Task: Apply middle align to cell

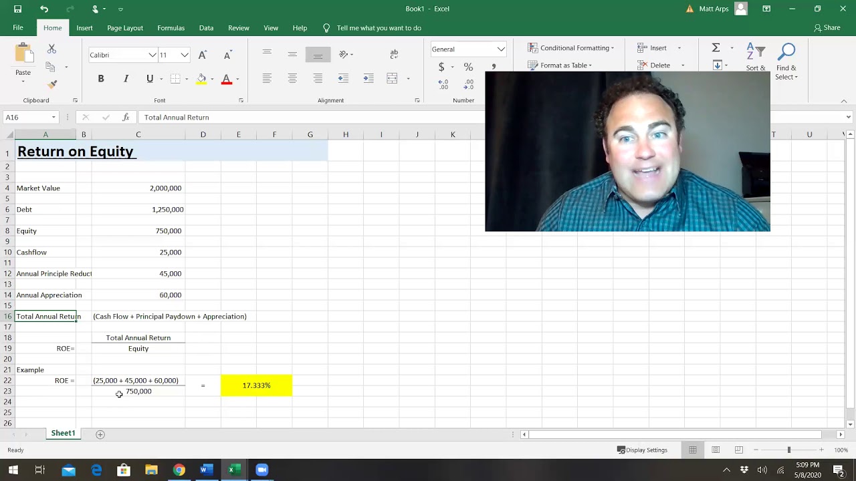Action: (292, 54)
